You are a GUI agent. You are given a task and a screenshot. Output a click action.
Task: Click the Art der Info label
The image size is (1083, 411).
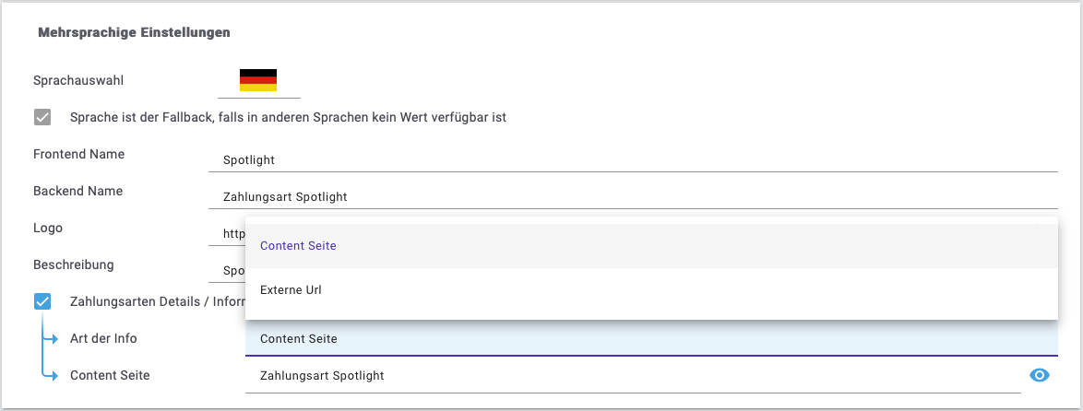coord(103,338)
